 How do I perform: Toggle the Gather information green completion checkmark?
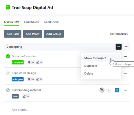click(x=8, y=56)
